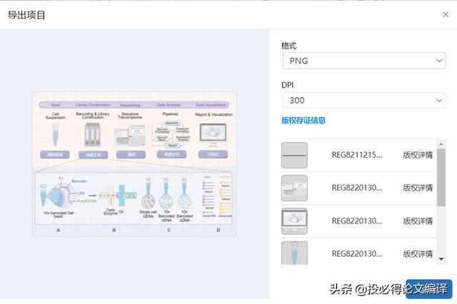Select the sequencer machine thumbnail
Viewport: 457px width, 304px height.
[294, 188]
